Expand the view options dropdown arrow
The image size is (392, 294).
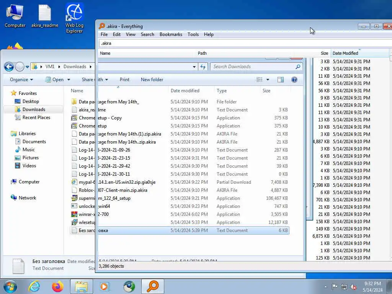268,80
